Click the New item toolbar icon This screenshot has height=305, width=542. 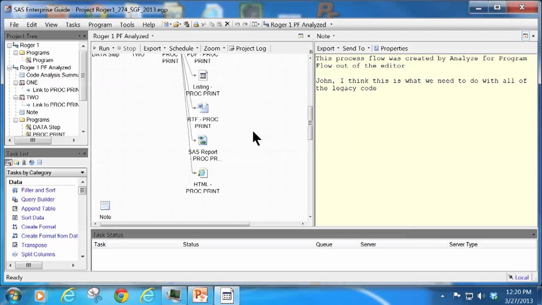click(166, 24)
